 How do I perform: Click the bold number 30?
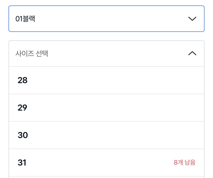point(23,135)
